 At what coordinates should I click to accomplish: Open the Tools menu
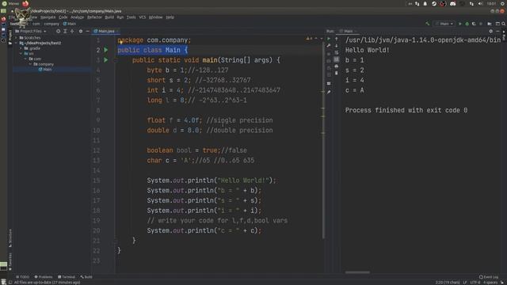131,17
